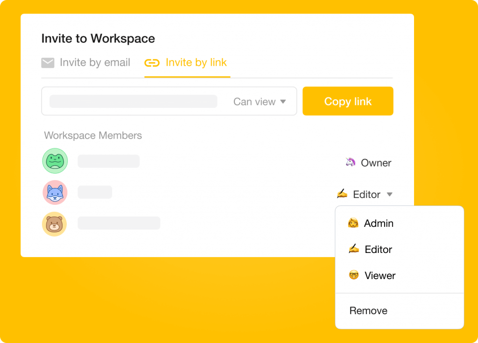Choose Remove to delete the member

[368, 310]
